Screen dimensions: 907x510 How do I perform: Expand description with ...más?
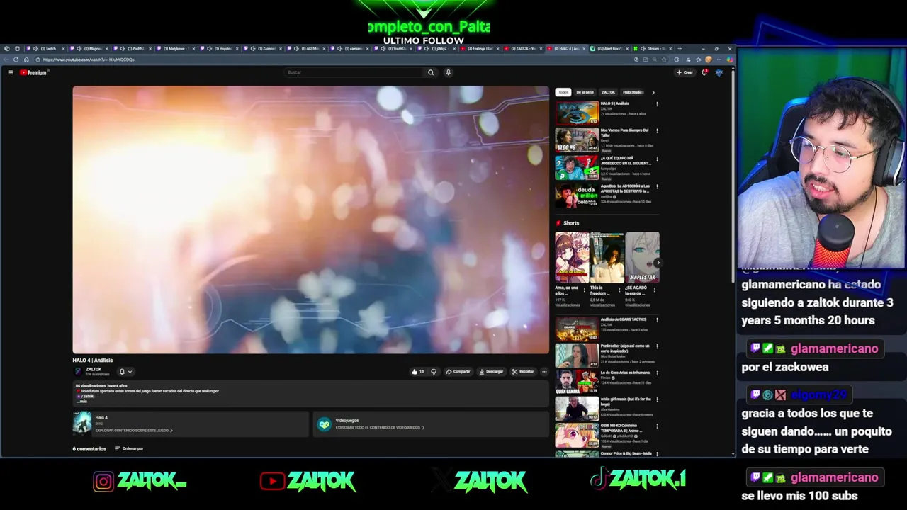pos(82,401)
